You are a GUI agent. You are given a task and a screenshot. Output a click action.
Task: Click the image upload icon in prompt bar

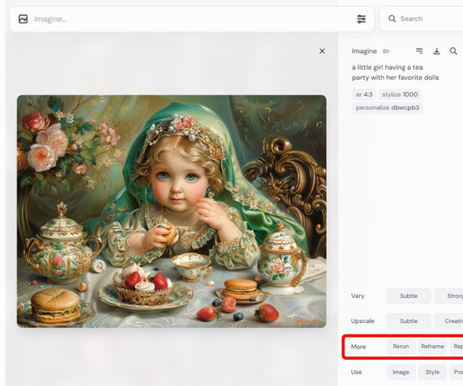point(23,19)
